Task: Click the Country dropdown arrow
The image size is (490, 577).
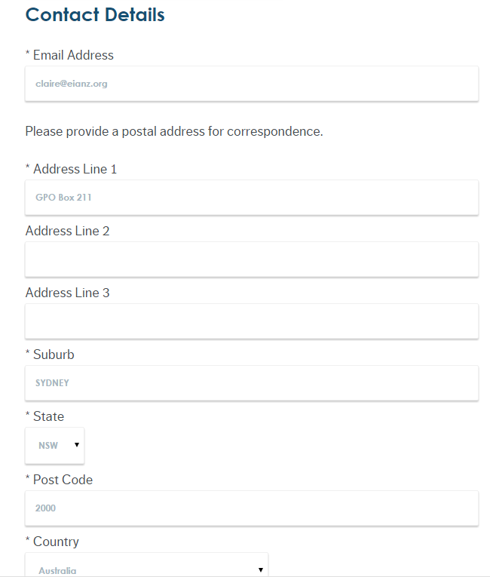Action: point(260,569)
